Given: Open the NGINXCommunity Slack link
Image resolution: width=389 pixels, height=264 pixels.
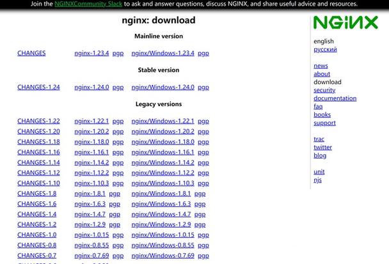Looking at the screenshot, I should (88, 4).
